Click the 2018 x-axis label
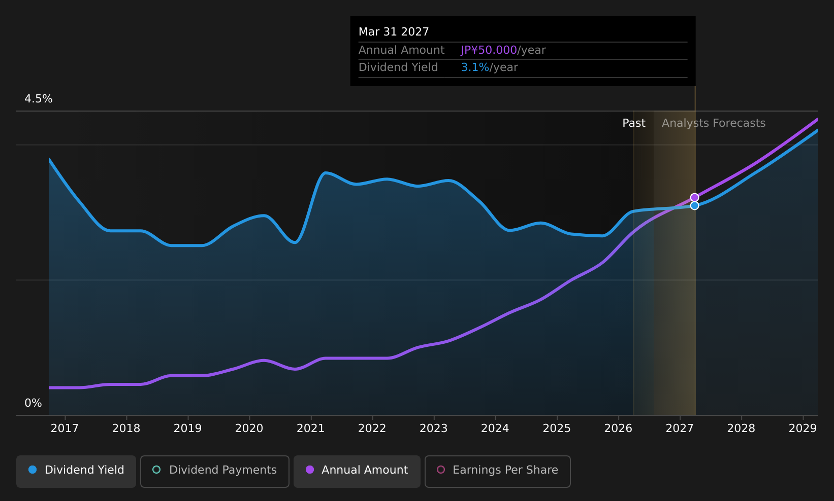The width and height of the screenshot is (834, 501). (x=126, y=428)
